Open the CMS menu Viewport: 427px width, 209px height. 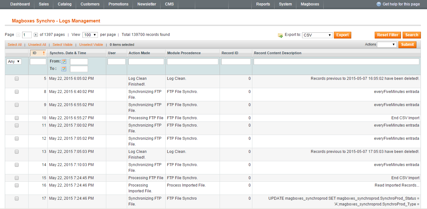(170, 4)
